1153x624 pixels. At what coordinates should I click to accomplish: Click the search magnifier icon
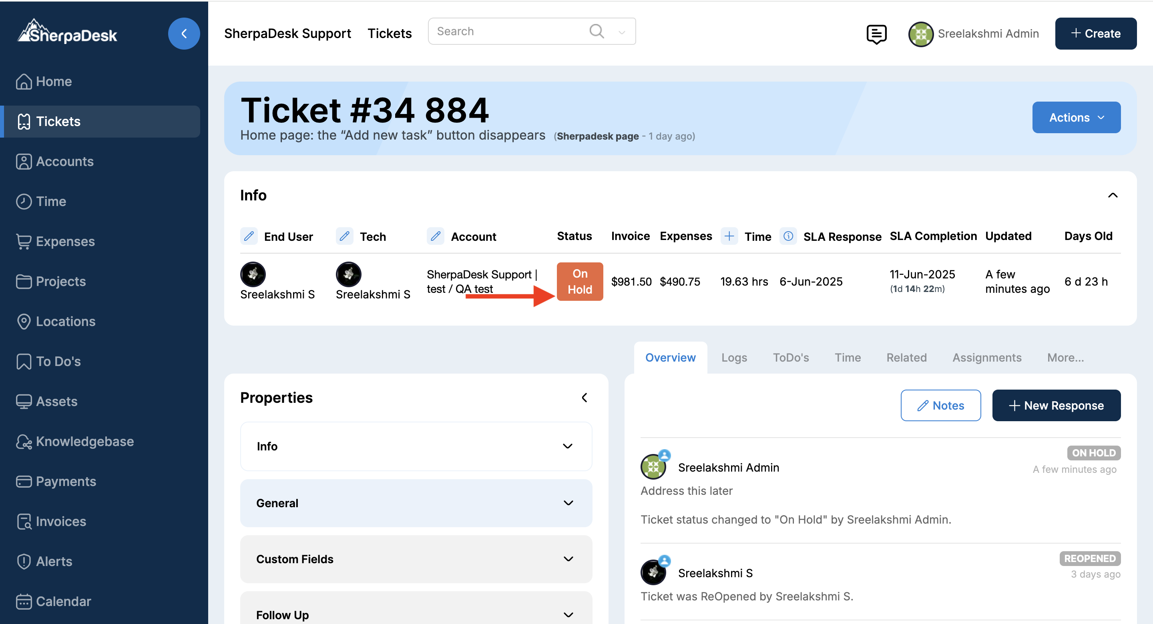point(596,31)
